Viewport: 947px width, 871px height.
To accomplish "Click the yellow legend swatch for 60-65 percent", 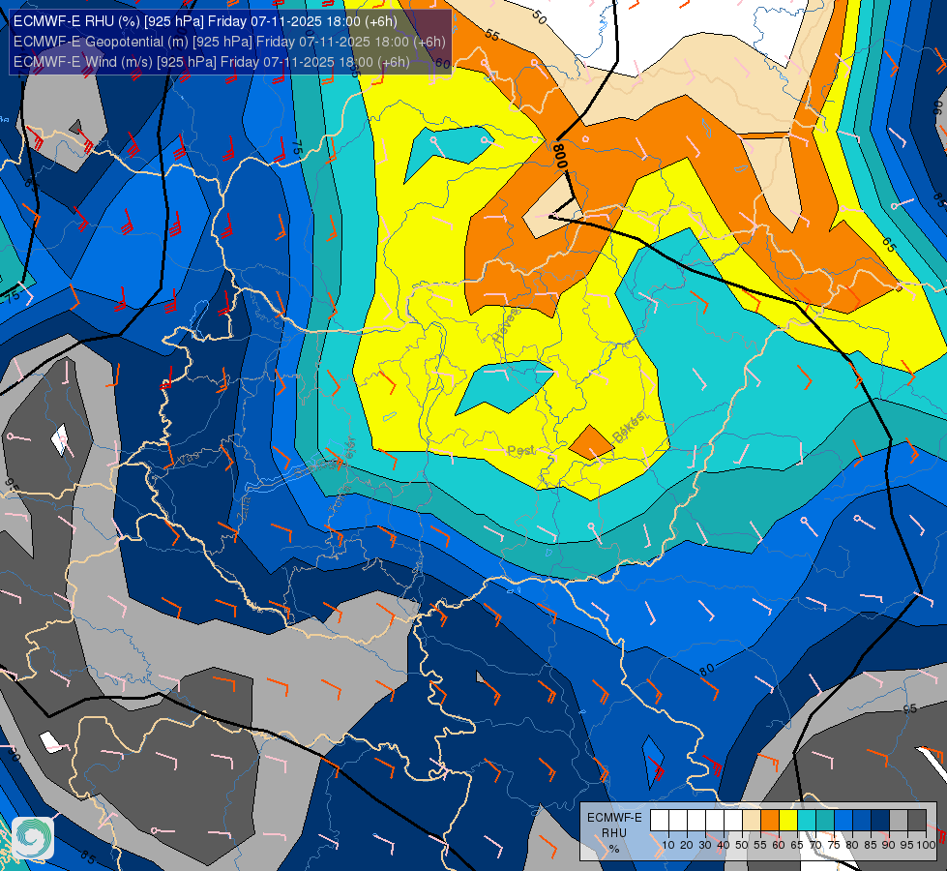I will (787, 820).
